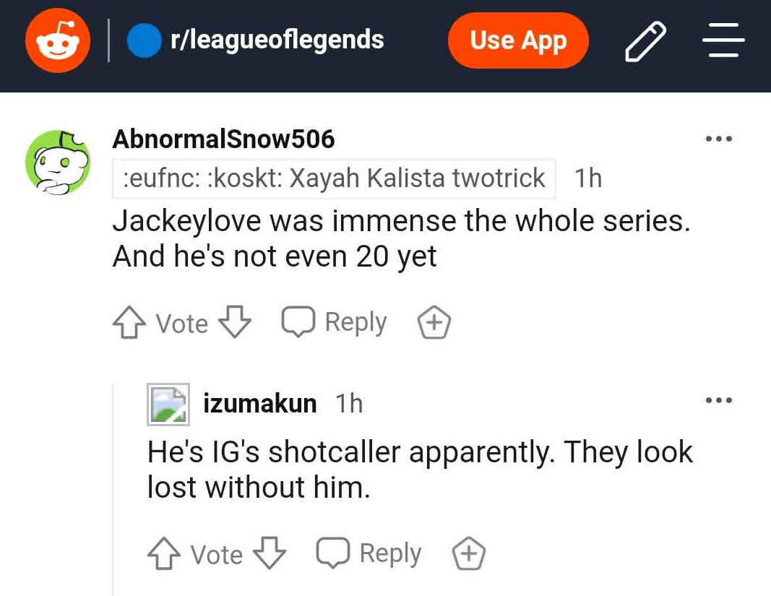The image size is (771, 596).
Task: Open the r/leagueoflegends subreddit link
Action: pos(277,40)
